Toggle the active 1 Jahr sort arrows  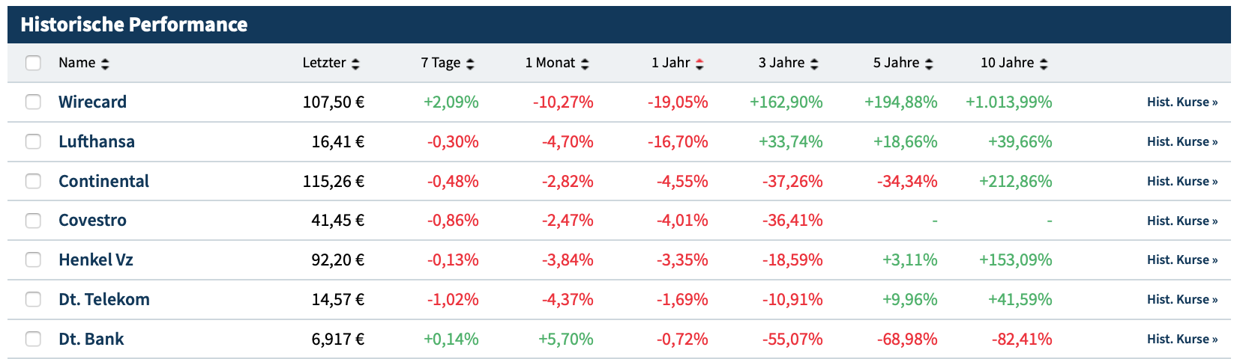click(699, 64)
